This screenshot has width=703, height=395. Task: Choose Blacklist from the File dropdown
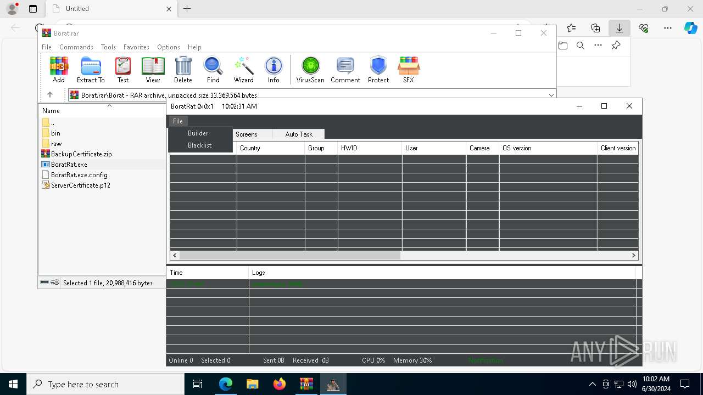point(199,145)
